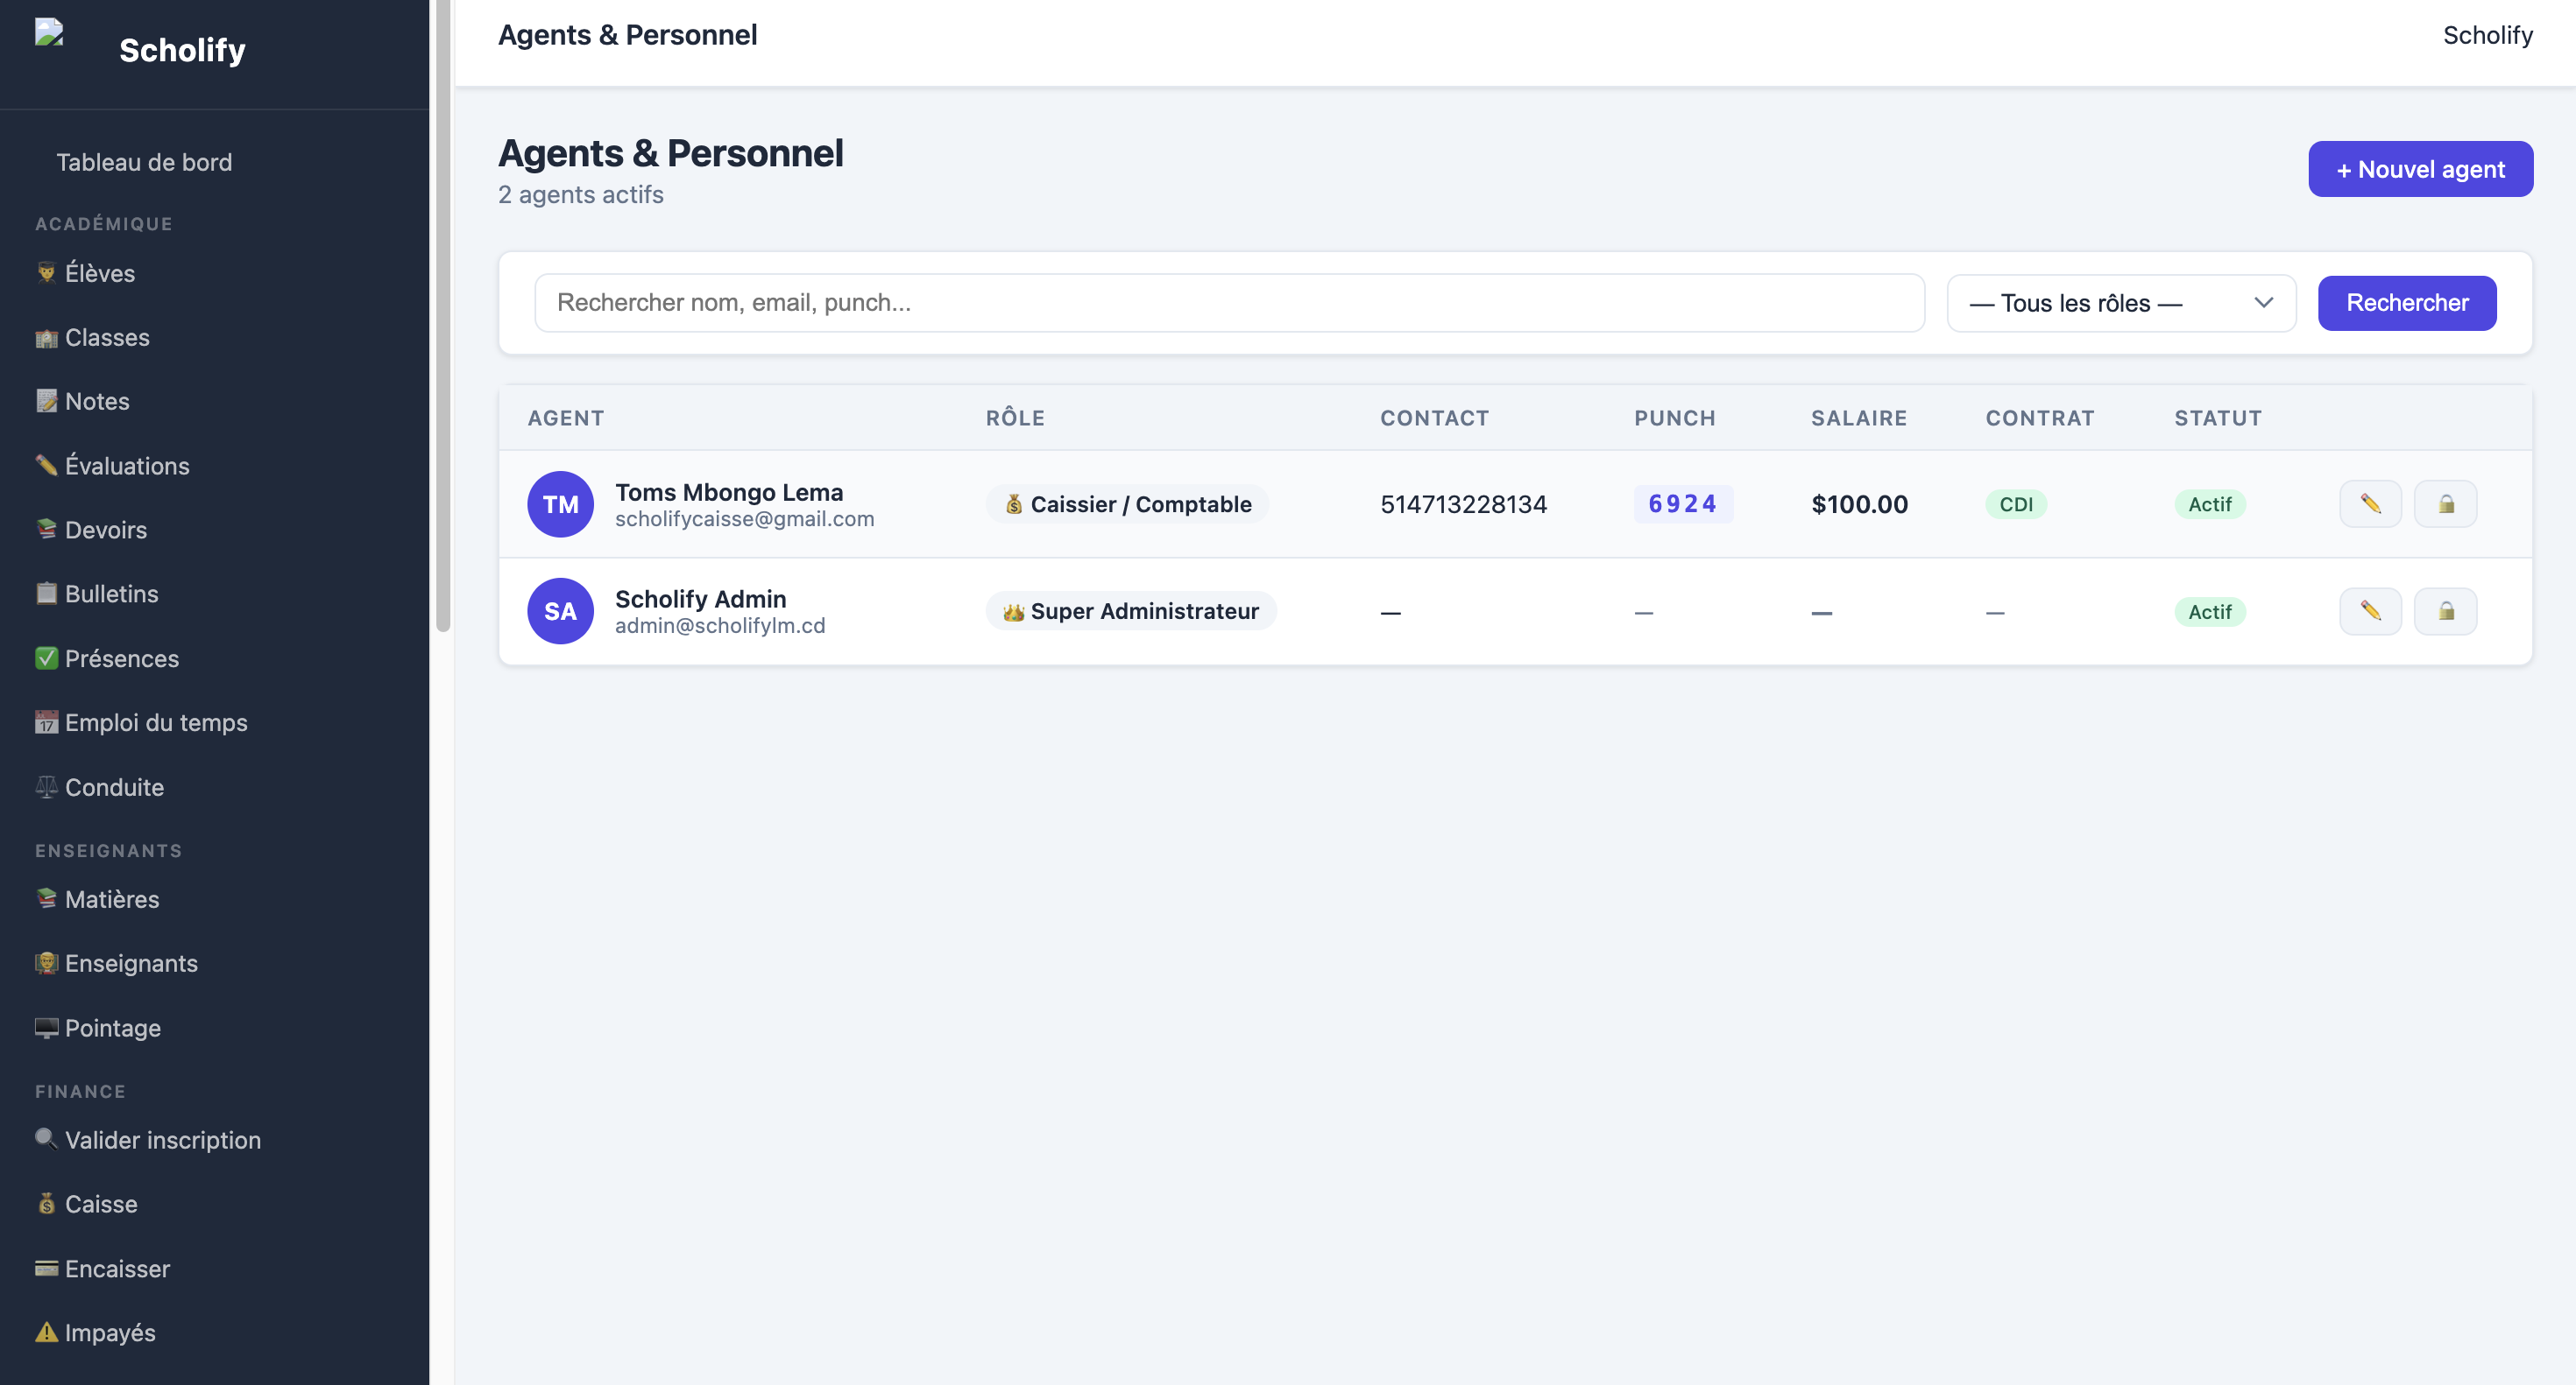Open the Élèves menu label
2576x1385 pixels.
(100, 273)
